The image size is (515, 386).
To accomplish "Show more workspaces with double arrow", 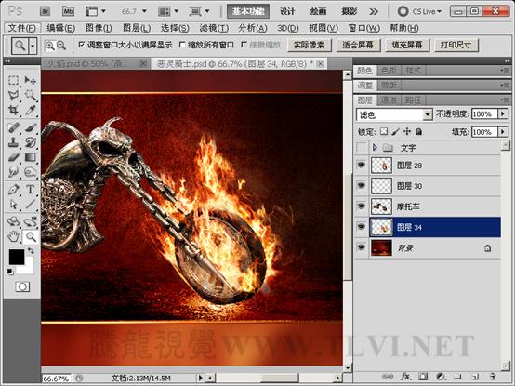I will coord(374,11).
